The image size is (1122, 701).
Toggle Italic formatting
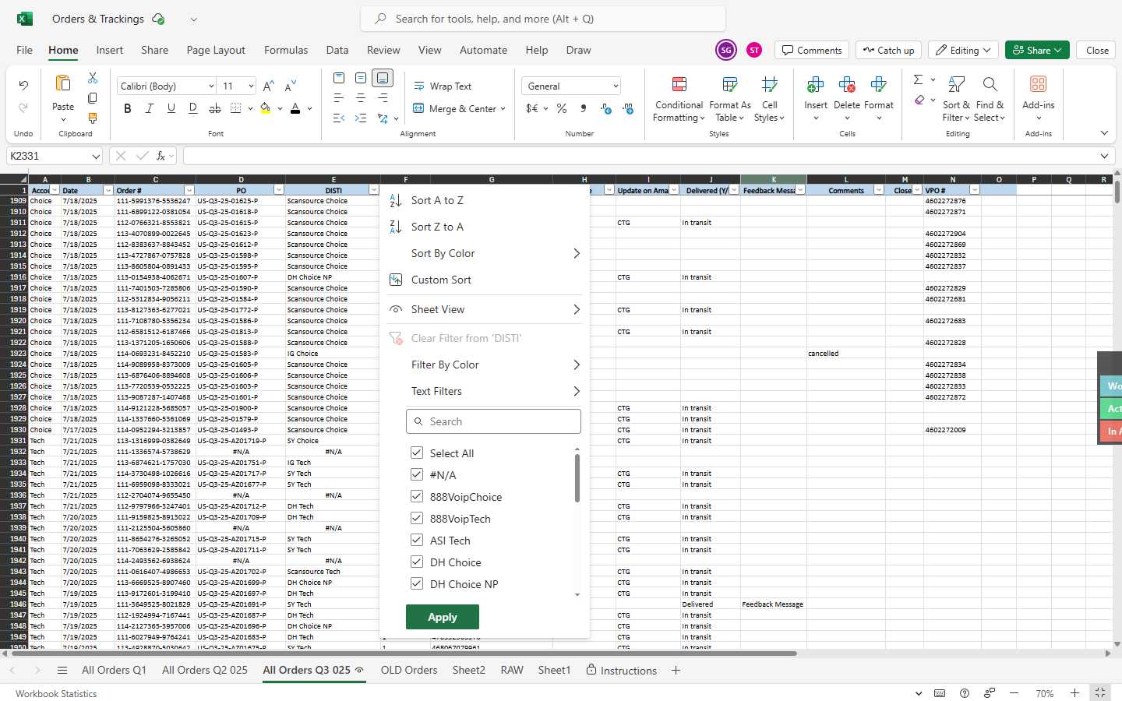150,108
